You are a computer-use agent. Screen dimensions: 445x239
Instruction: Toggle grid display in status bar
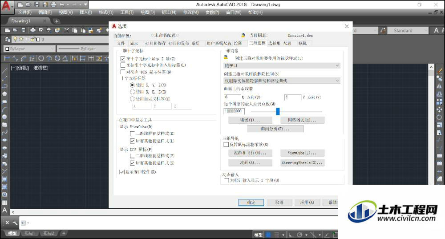(x=268, y=235)
